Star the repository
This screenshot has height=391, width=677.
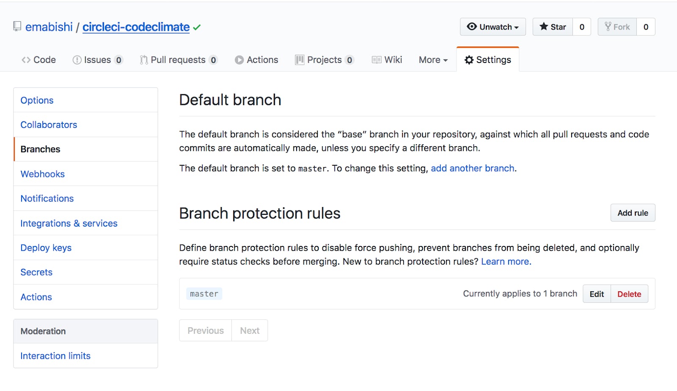[x=553, y=27]
